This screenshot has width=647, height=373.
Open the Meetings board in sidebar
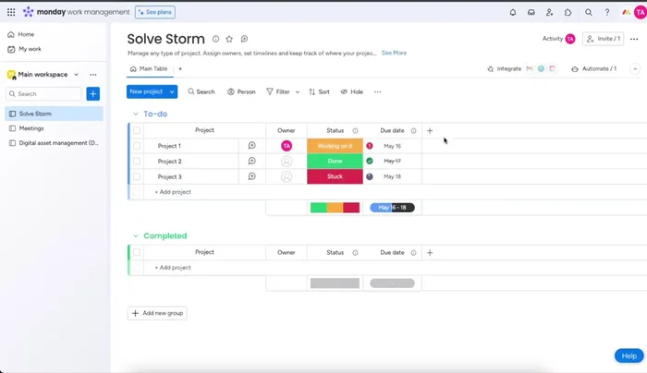click(x=31, y=128)
